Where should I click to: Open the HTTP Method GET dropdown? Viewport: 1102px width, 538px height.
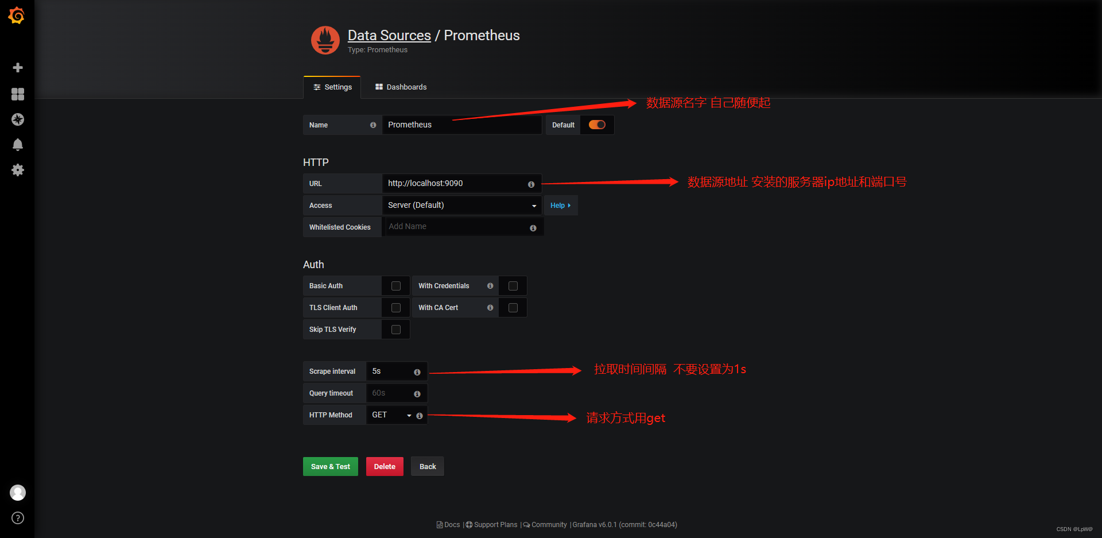(391, 415)
